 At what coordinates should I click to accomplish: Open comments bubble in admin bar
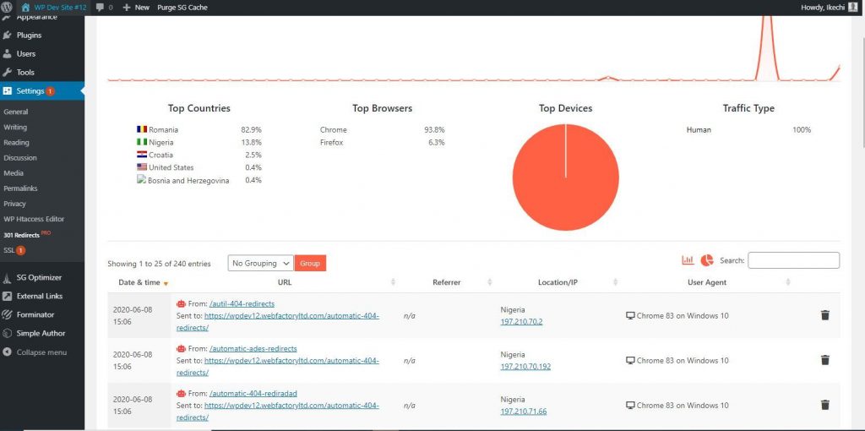[104, 8]
